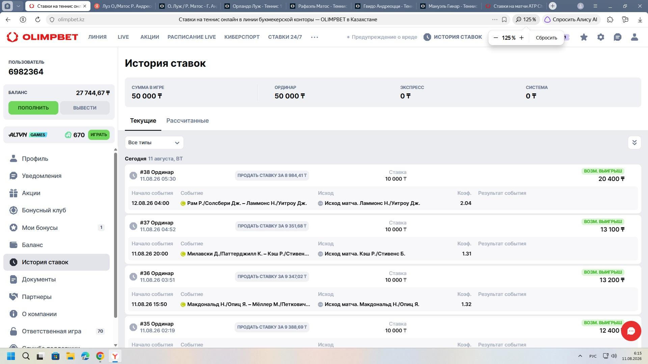
Task: Click the clock icon of bet #35
Action: click(x=133, y=327)
